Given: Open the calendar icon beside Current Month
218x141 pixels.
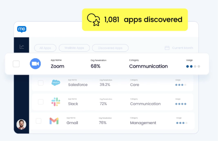Looking at the screenshot, I should (x=167, y=48).
